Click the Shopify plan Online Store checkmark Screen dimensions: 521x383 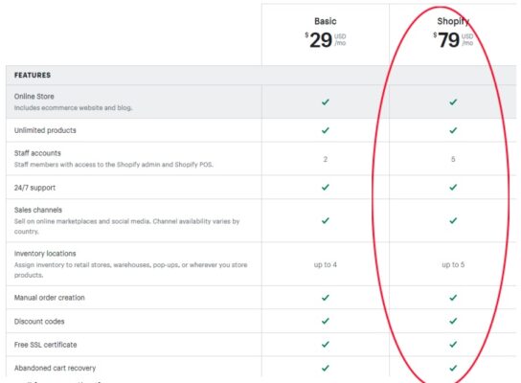[x=453, y=102]
